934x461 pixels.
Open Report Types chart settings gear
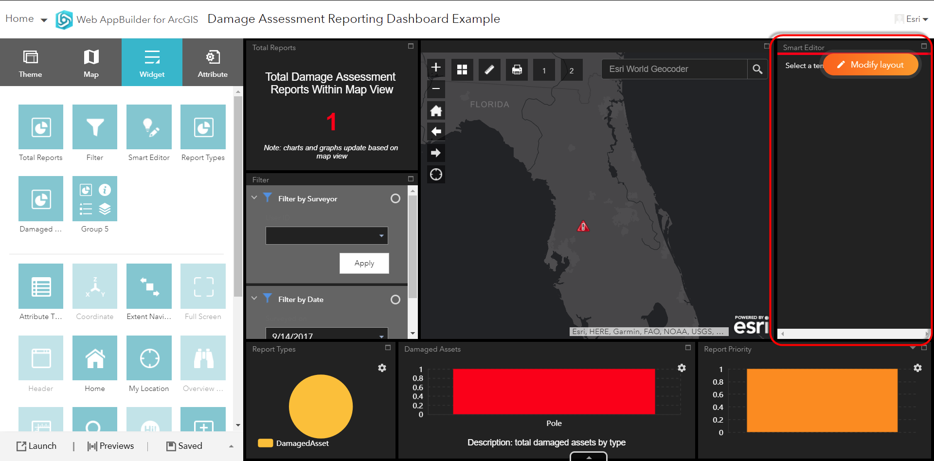tap(382, 368)
